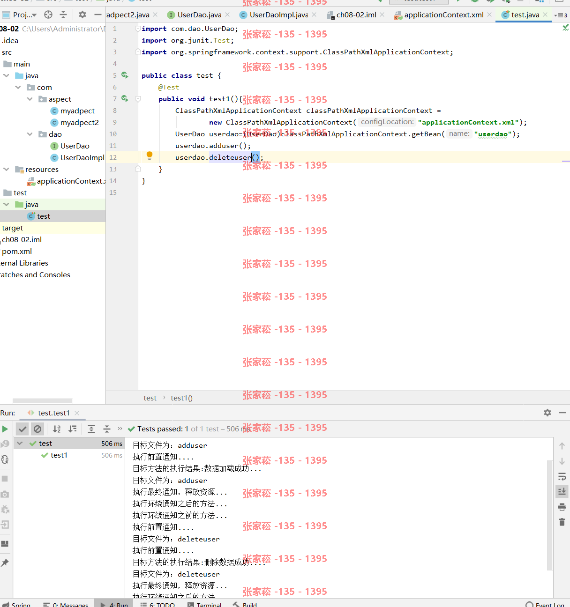
Task: Collapse the test java folder
Action: tap(6, 204)
